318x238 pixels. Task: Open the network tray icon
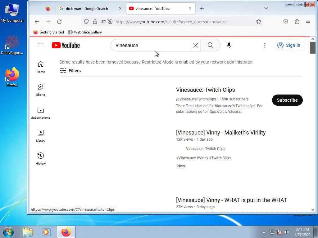click(271, 232)
